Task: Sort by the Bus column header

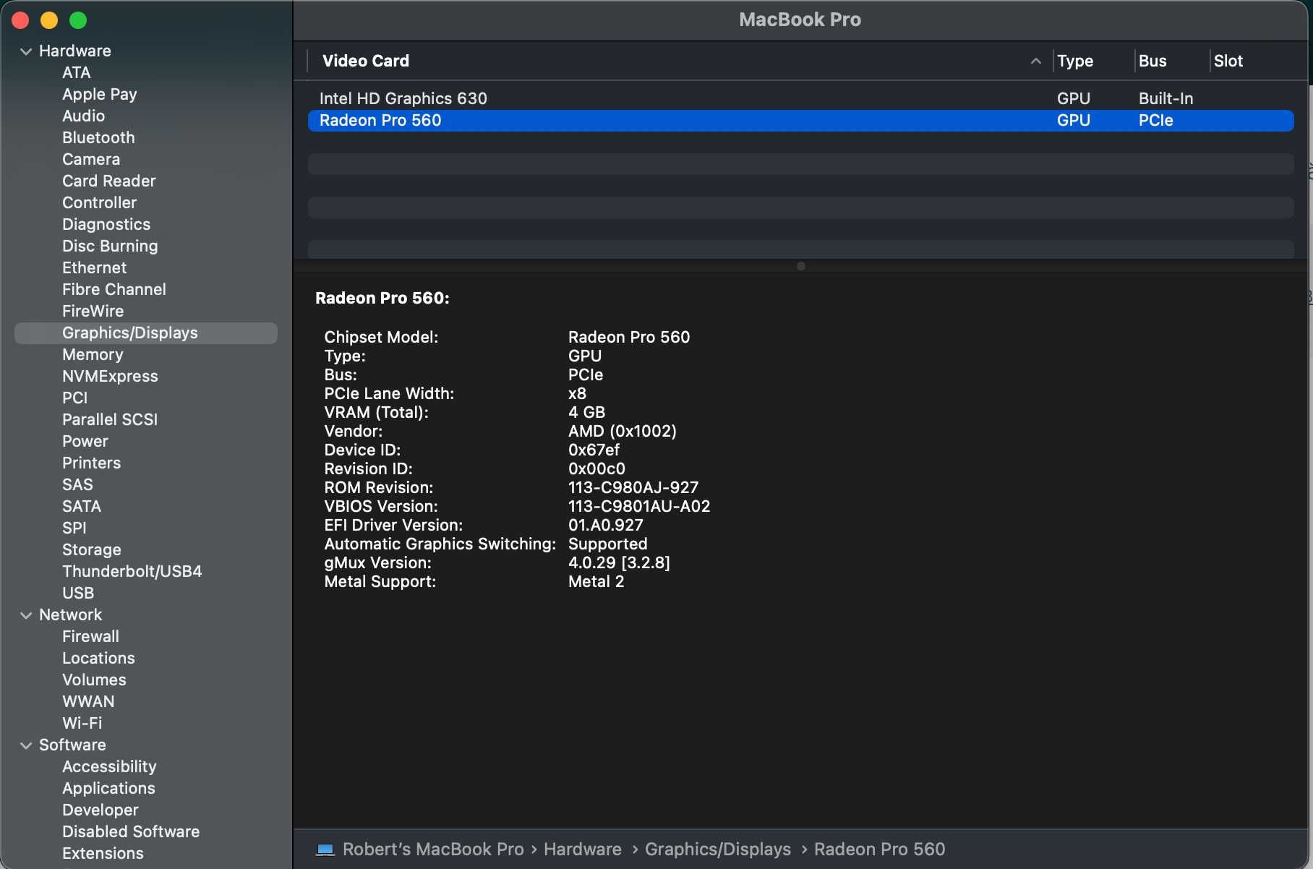Action: click(x=1152, y=61)
